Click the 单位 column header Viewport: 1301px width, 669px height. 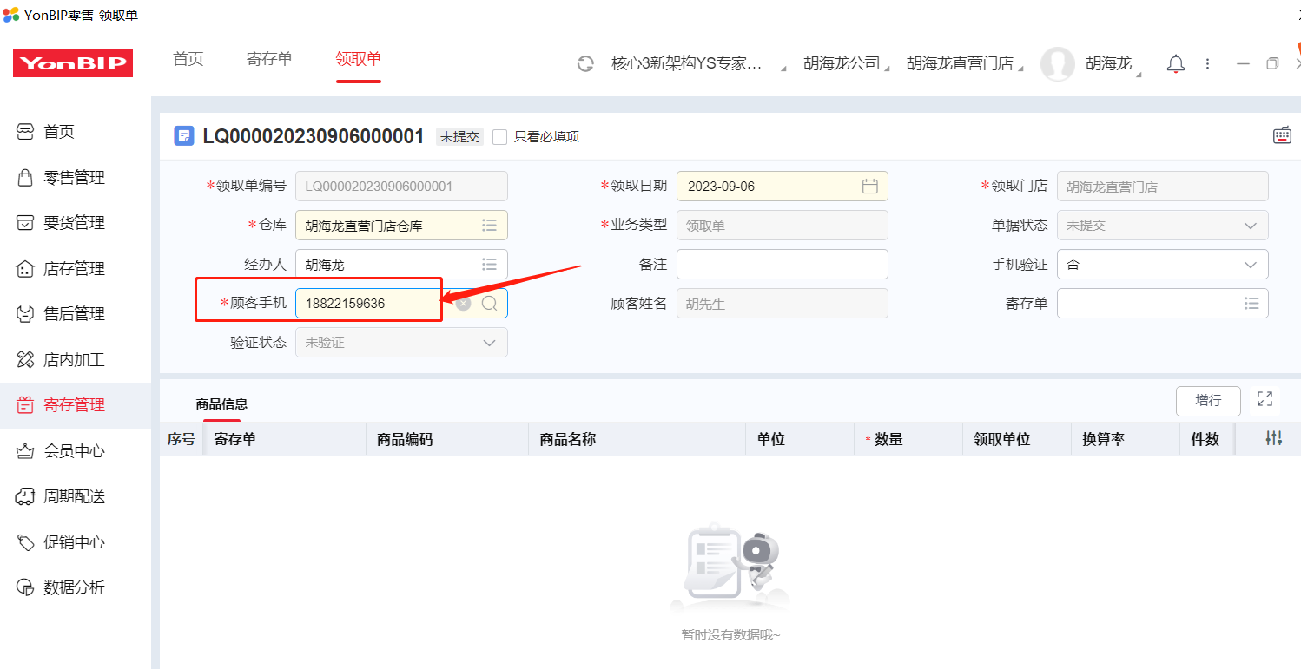[799, 439]
